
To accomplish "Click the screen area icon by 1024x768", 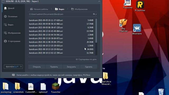I will 3,1.
